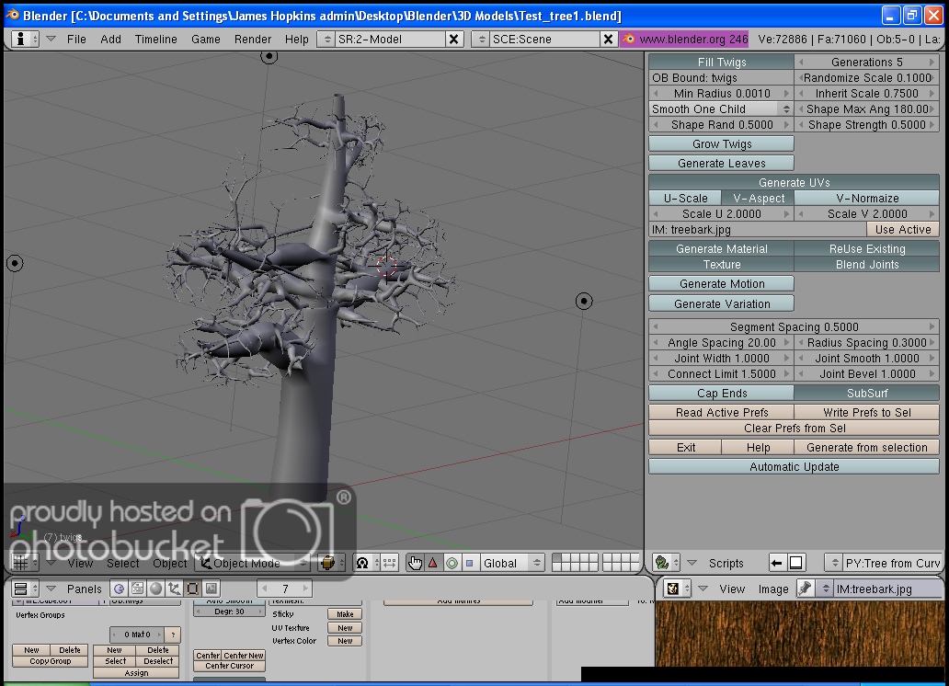The image size is (949, 686).
Task: Open the File menu
Action: [x=76, y=40]
